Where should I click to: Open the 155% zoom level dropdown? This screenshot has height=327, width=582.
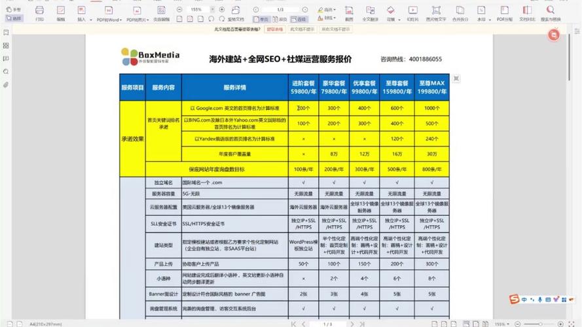point(212,9)
